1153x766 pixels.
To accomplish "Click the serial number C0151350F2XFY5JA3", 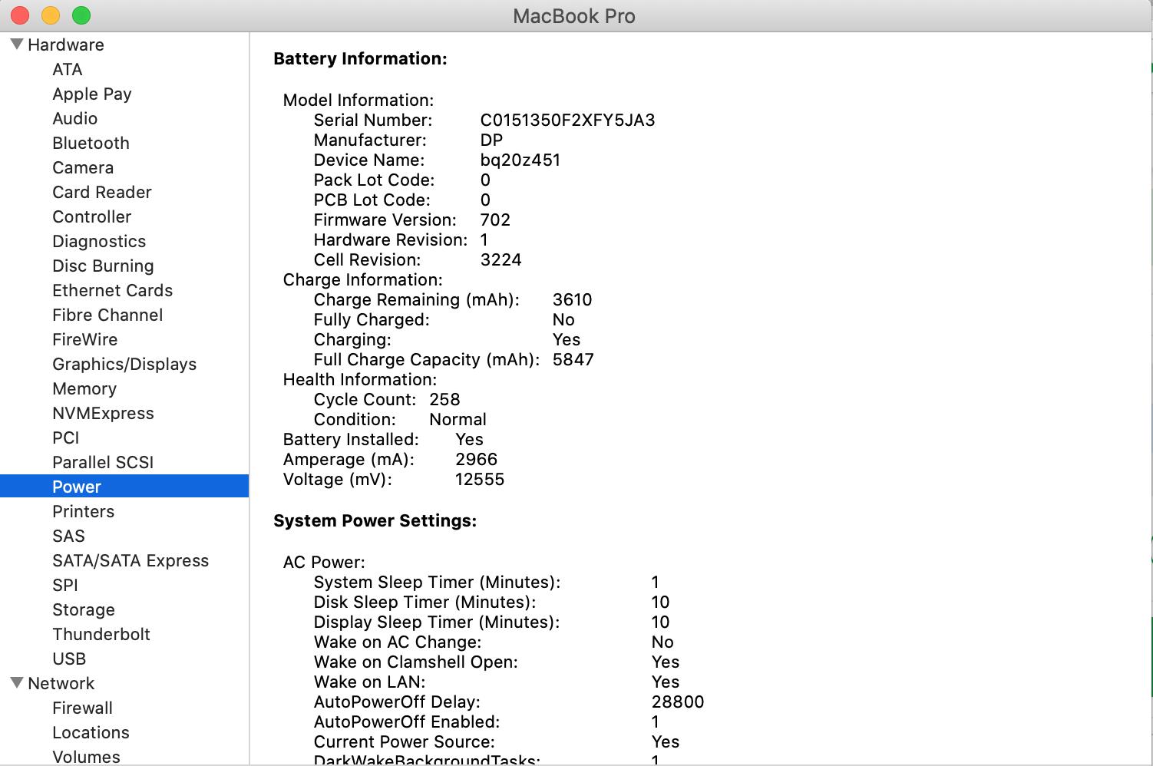I will click(x=567, y=120).
